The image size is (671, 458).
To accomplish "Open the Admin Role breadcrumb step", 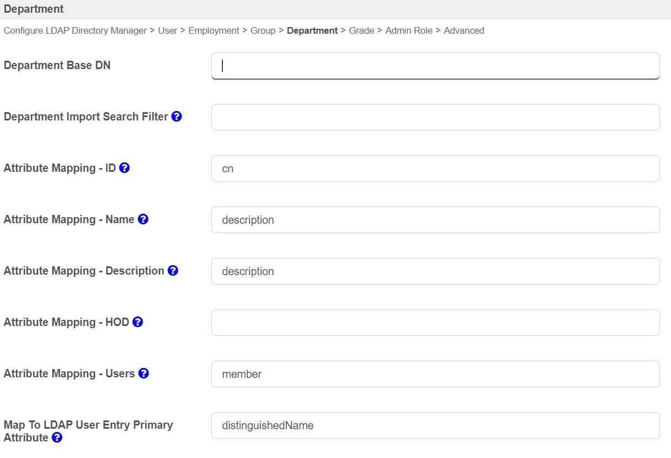I will pyautogui.click(x=409, y=31).
